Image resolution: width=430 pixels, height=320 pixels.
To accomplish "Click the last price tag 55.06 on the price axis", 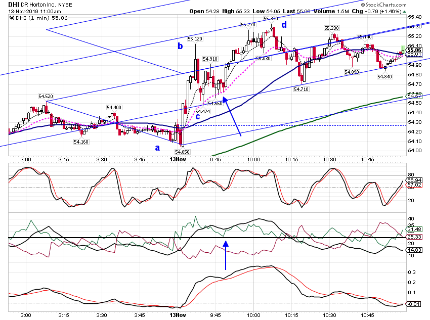I will tap(414, 50).
